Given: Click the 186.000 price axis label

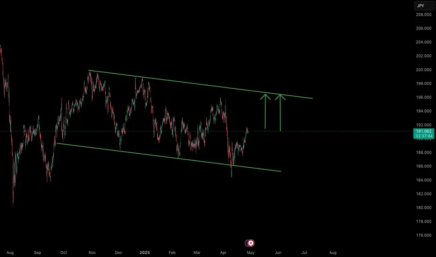Looking at the screenshot, I should point(423,166).
